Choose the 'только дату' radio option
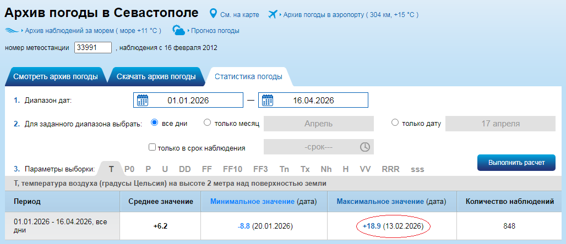 [x=395, y=123]
